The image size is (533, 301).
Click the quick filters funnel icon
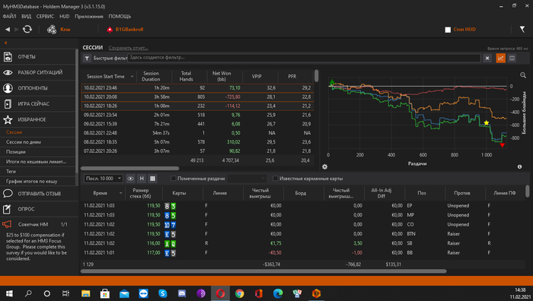(87, 58)
